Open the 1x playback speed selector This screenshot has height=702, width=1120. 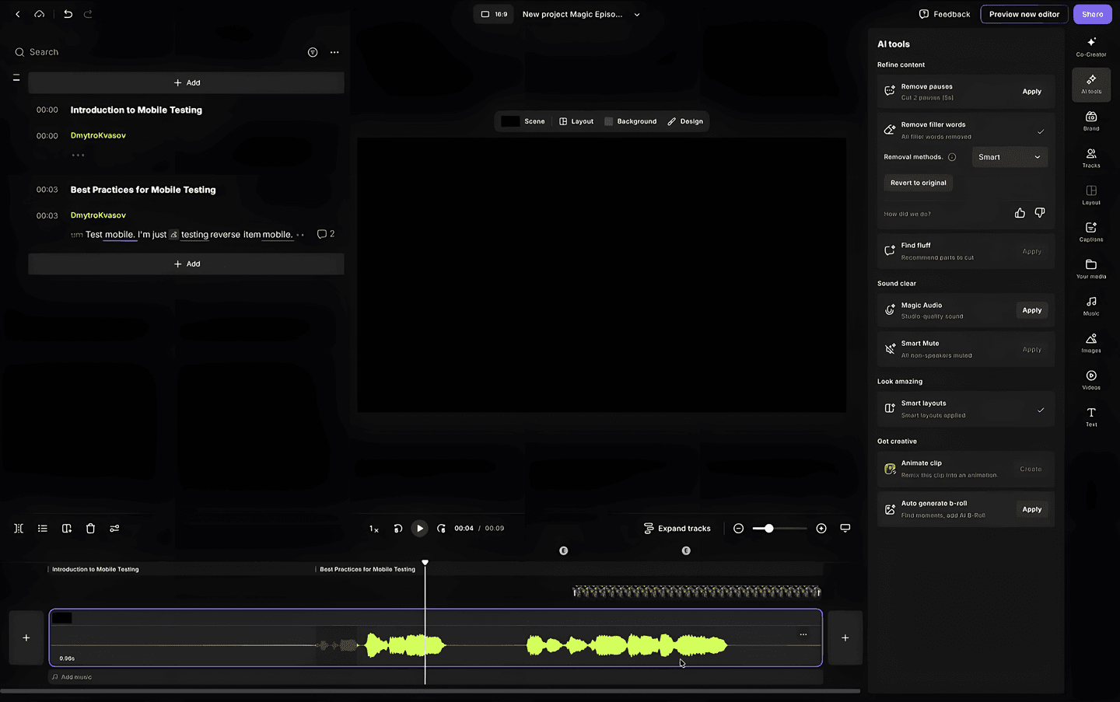pos(373,528)
